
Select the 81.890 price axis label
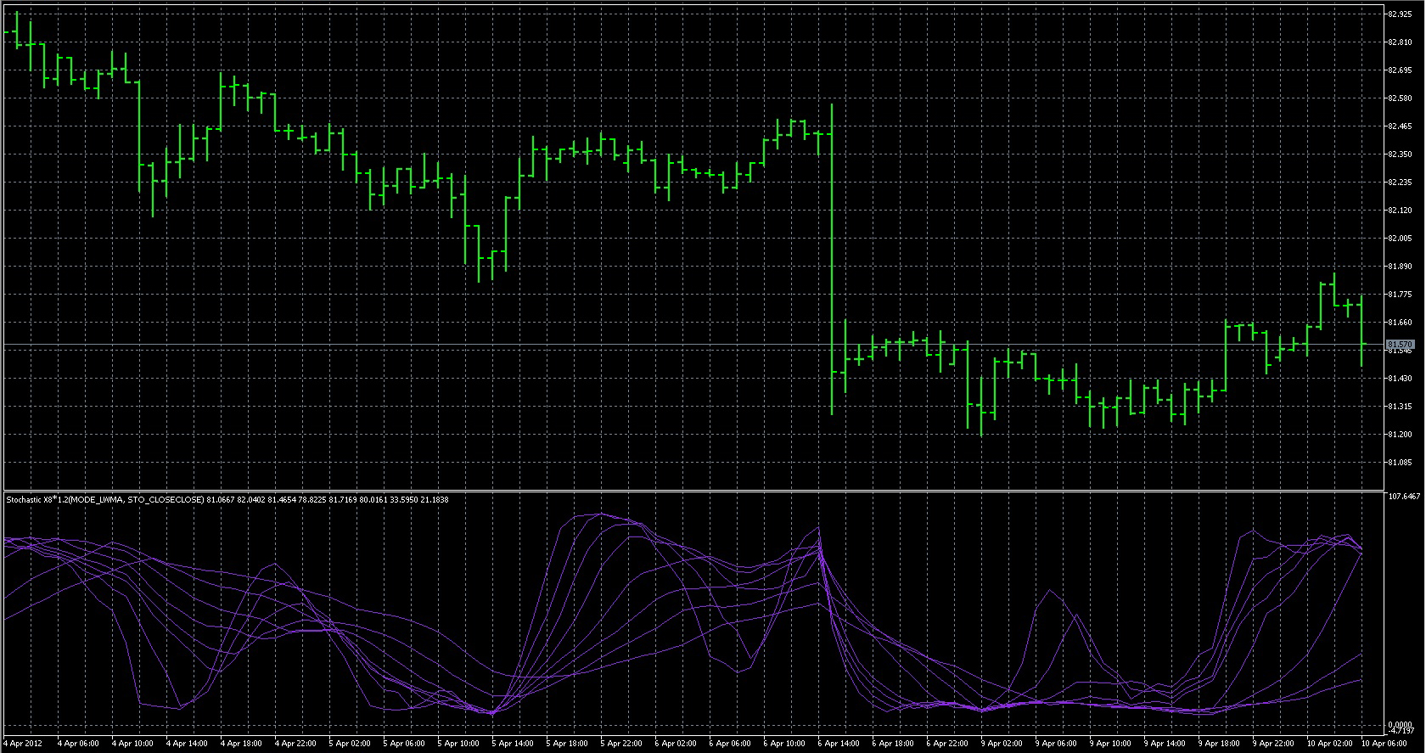[1400, 267]
